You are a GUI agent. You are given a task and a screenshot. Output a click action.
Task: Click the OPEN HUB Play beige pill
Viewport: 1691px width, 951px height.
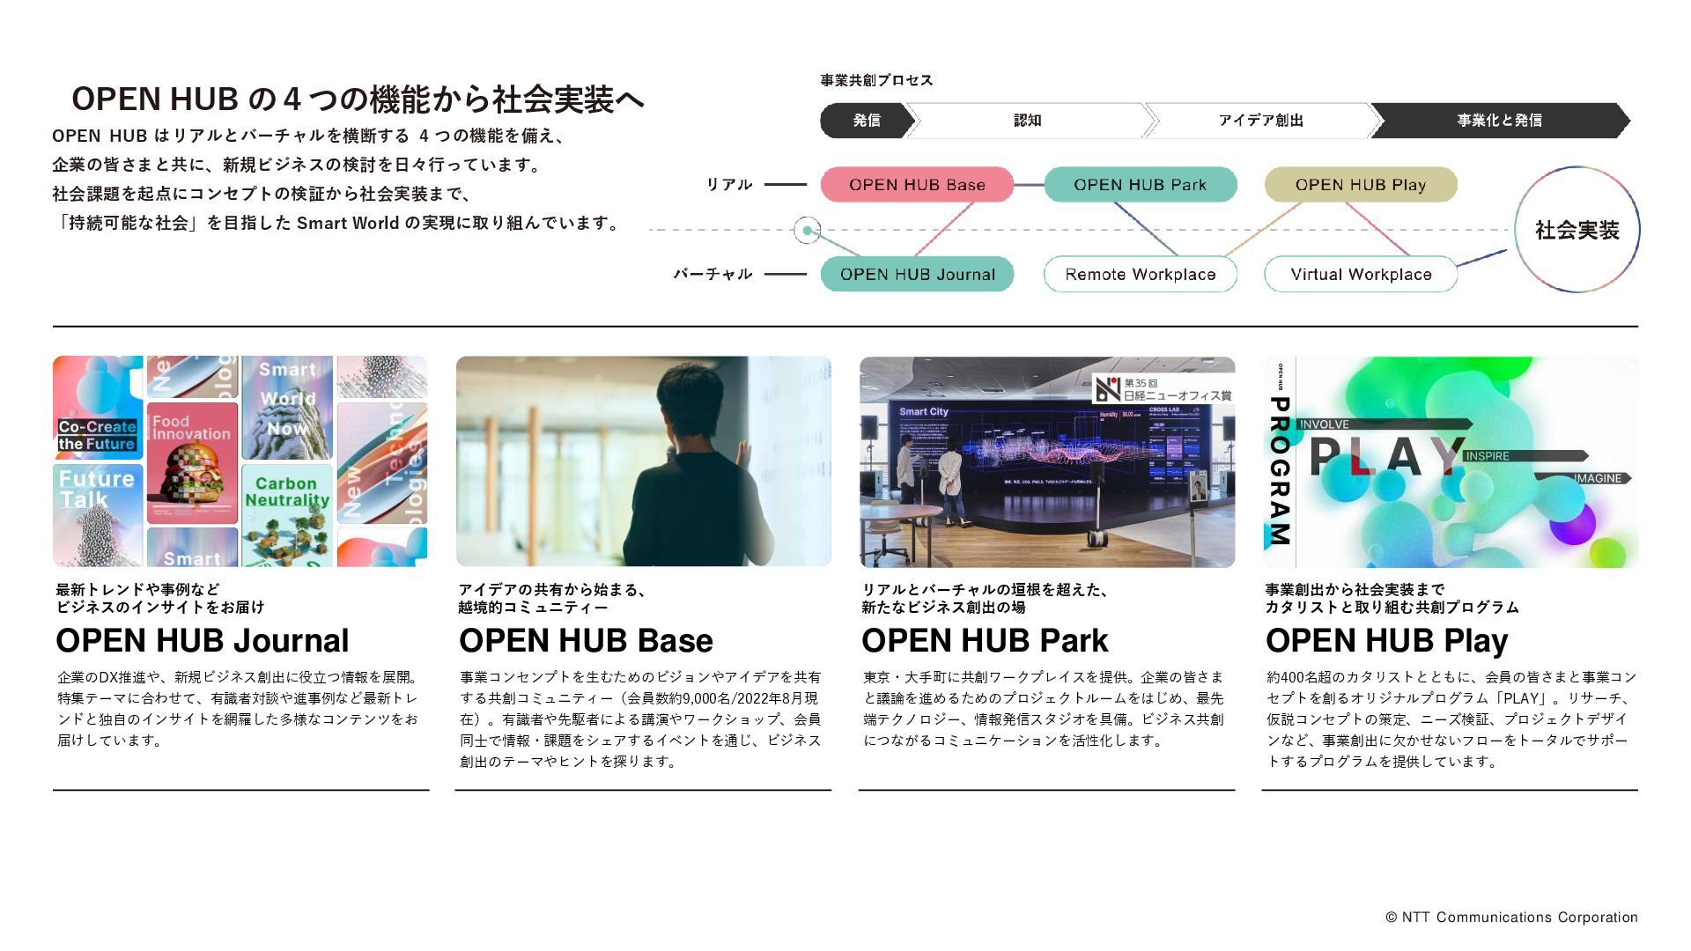pos(1360,185)
